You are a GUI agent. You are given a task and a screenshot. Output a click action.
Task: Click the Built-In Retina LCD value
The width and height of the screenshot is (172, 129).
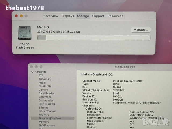click(142, 112)
